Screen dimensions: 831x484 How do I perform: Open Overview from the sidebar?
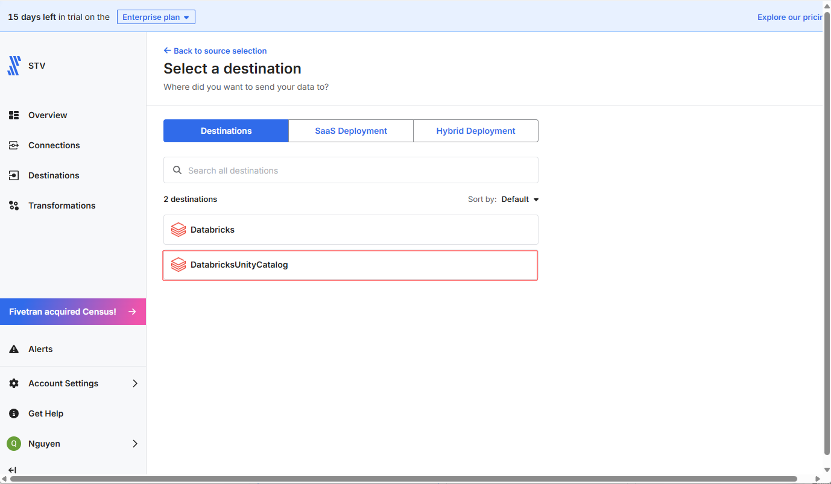(47, 115)
